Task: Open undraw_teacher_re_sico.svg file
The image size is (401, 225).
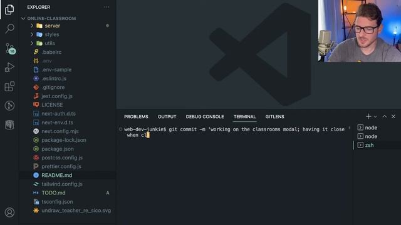Action: tap(76, 211)
